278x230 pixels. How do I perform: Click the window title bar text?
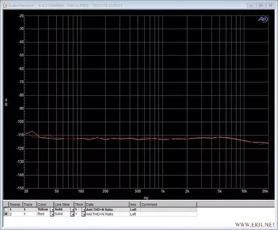pos(65,6)
